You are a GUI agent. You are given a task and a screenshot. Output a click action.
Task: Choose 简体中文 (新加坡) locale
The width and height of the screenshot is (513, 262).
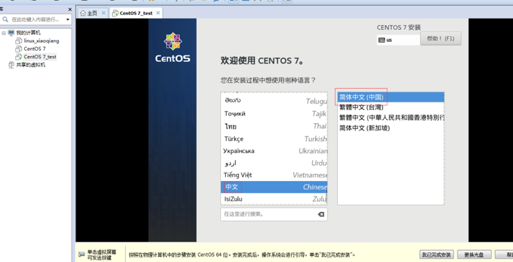pos(390,128)
